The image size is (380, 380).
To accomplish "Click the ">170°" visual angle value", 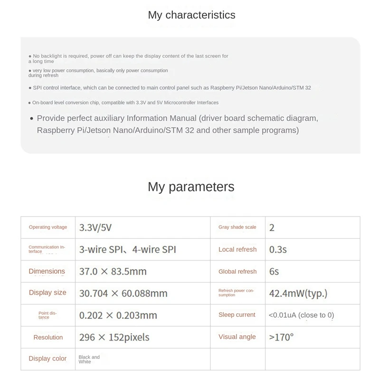I will (x=281, y=337).
